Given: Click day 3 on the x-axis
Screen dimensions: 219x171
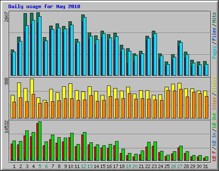Looking at the screenshot, I should (x=27, y=166).
